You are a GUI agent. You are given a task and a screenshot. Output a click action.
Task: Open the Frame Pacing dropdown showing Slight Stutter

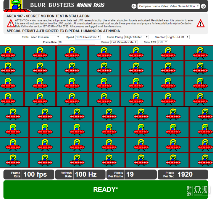pos(136,37)
